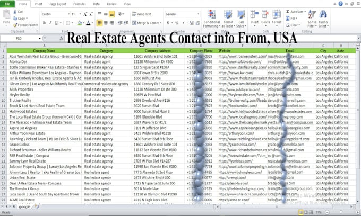361x216 pixels.
Task: Select the Select All corner box
Action: click(x=3, y=46)
